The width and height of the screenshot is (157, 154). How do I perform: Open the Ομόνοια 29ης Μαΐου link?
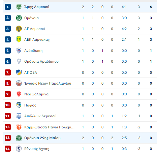(42, 138)
